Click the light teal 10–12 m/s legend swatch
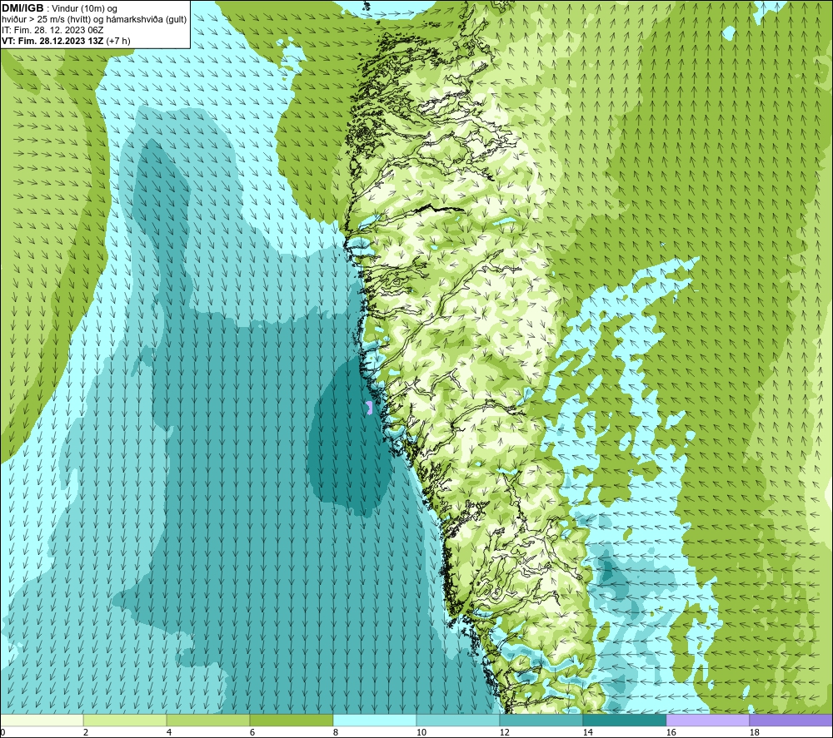 [x=458, y=720]
